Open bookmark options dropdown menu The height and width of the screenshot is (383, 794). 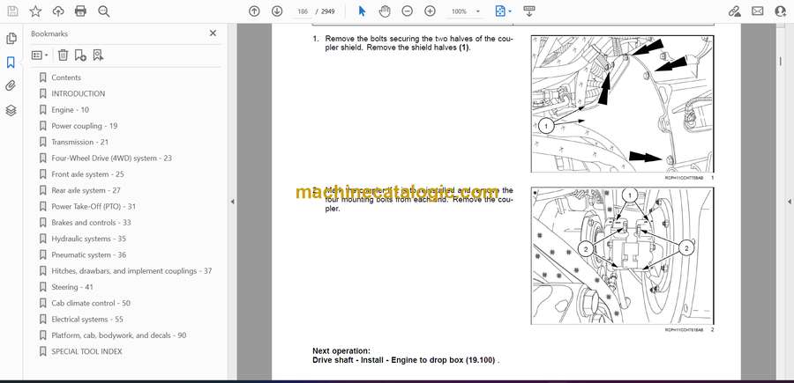40,55
